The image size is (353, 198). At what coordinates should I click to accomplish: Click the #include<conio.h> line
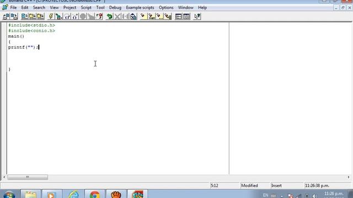click(31, 31)
